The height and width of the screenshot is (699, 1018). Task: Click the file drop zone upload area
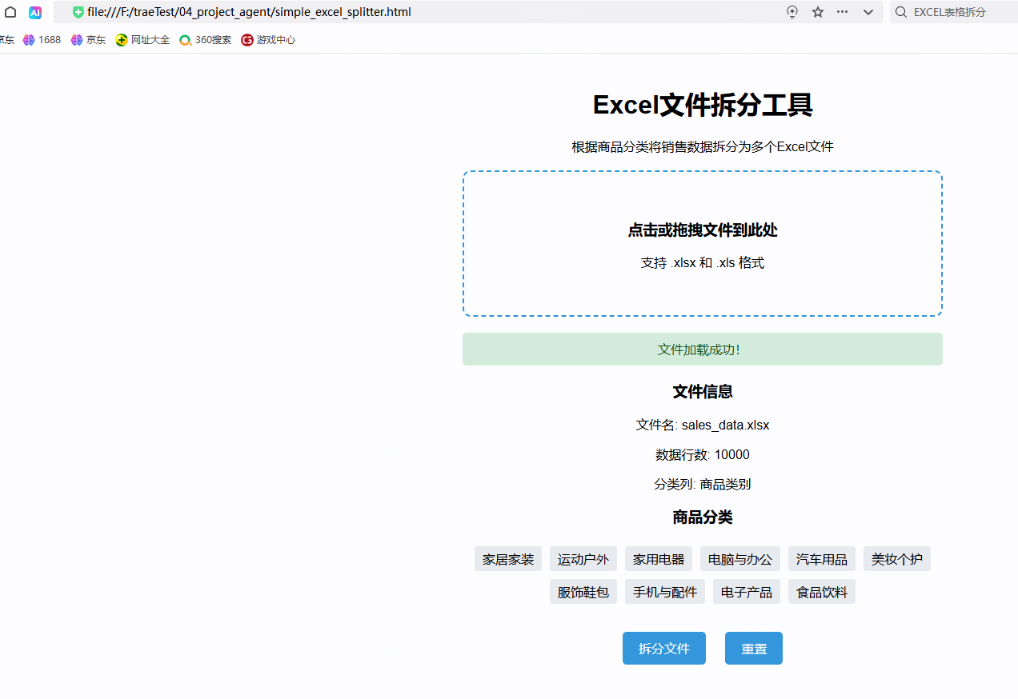(703, 243)
